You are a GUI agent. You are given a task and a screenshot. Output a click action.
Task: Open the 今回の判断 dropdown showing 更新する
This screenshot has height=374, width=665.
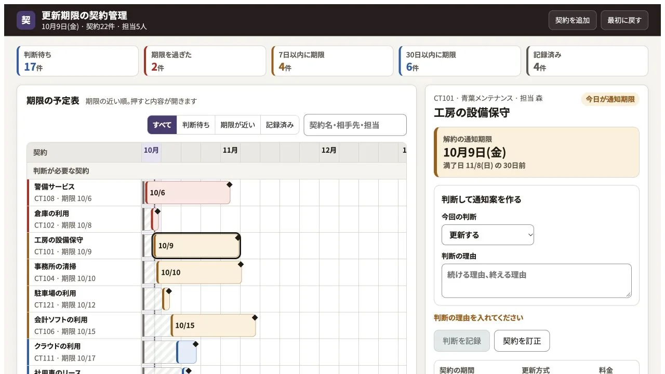[488, 235]
